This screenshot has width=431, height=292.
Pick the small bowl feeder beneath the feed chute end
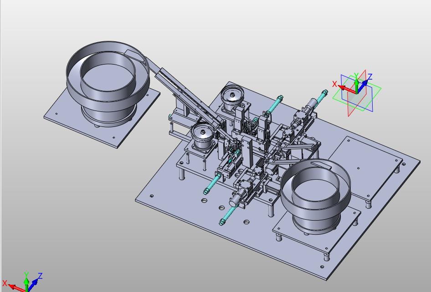202,137
